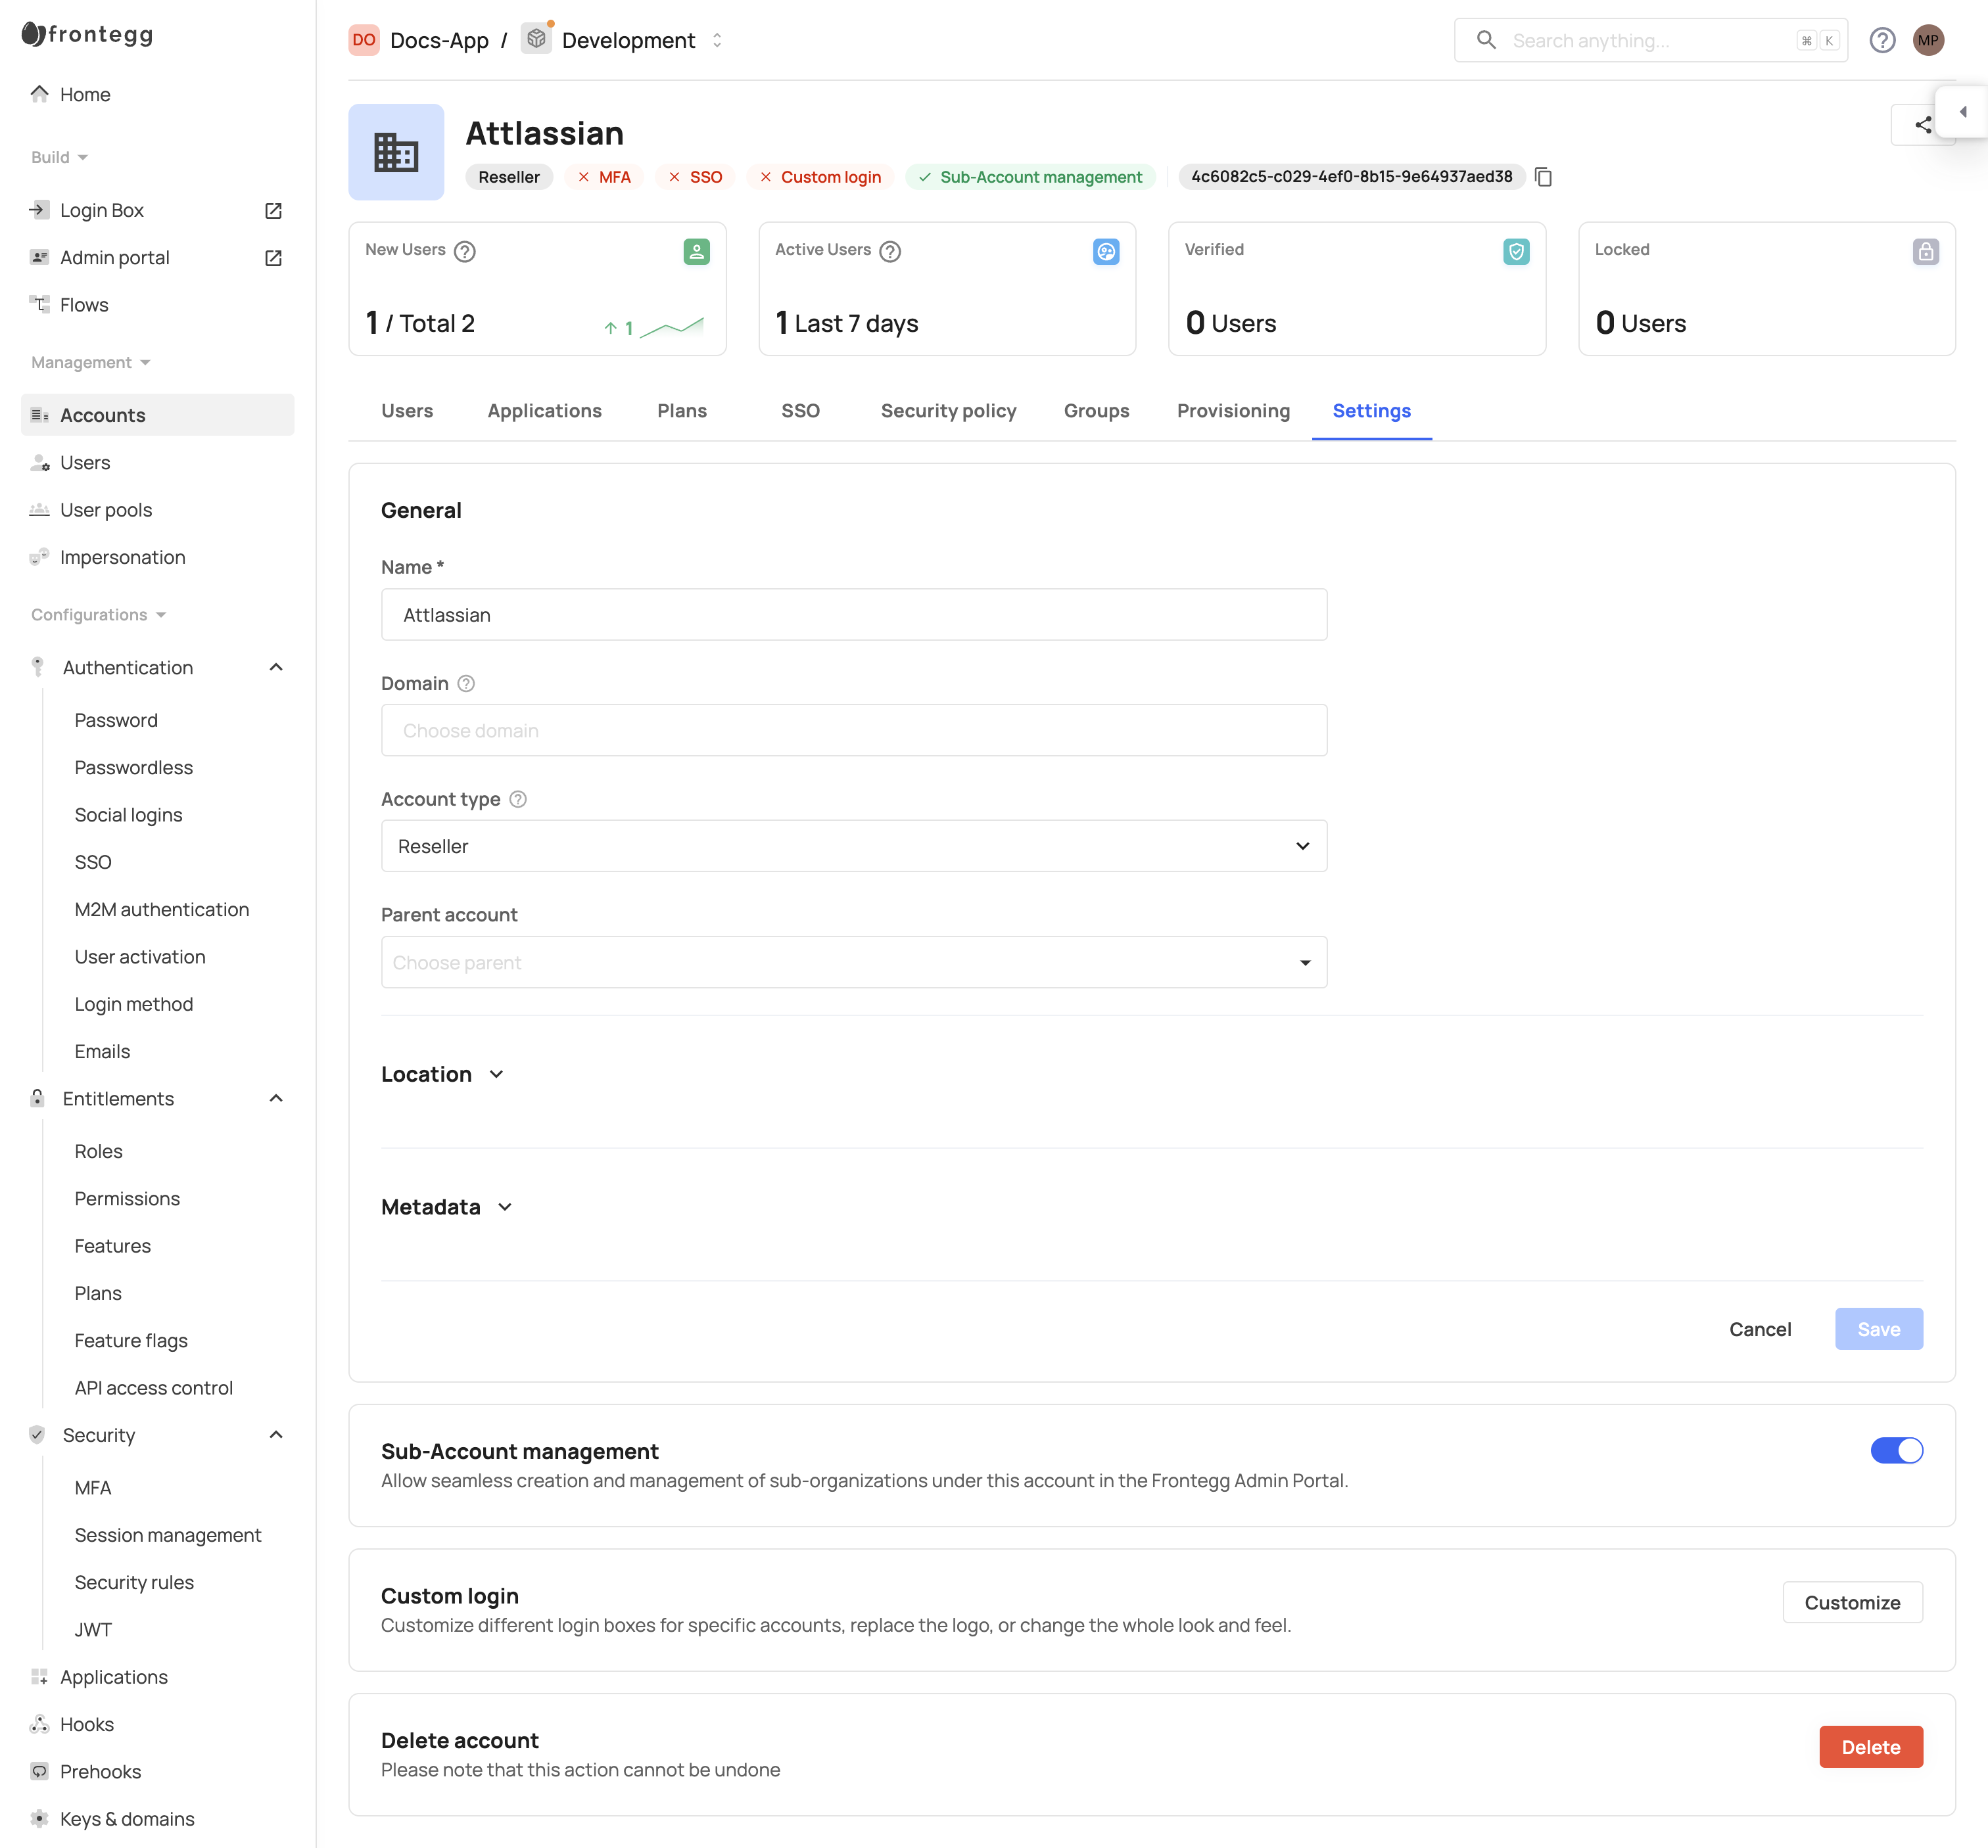Open the Account type dropdown
Image resolution: width=1988 pixels, height=1848 pixels.
pos(1302,846)
